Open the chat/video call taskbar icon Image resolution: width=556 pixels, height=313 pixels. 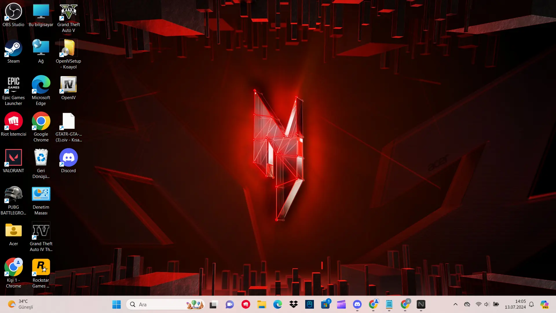click(230, 304)
